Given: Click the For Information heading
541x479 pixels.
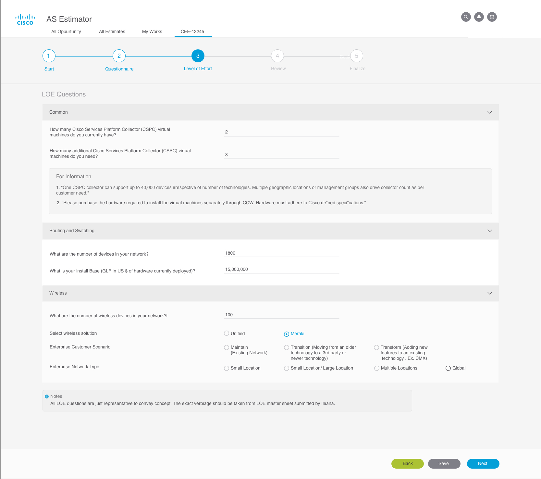Looking at the screenshot, I should coord(74,177).
